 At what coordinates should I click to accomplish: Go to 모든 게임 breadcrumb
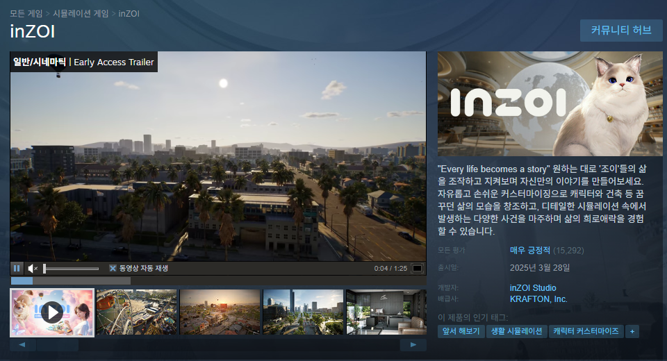click(x=26, y=14)
